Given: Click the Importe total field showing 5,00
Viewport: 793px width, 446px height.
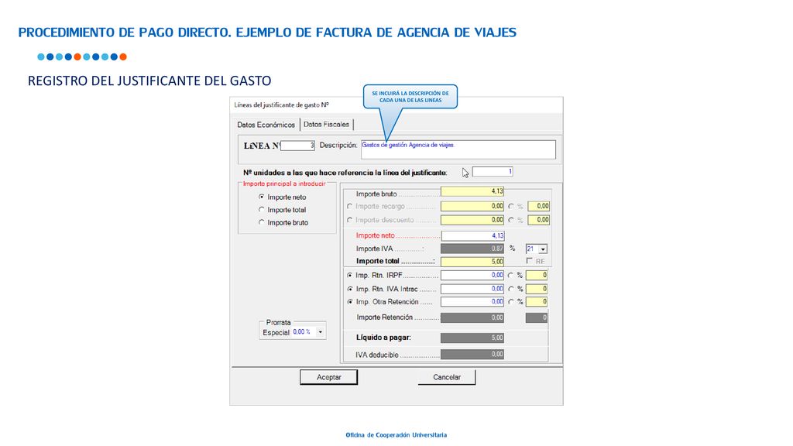Looking at the screenshot, I should [x=472, y=262].
